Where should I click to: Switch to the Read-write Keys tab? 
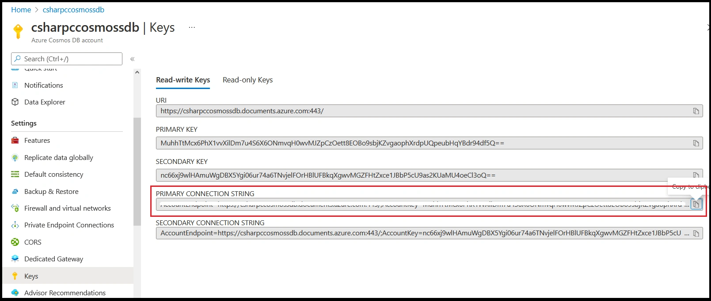pyautogui.click(x=183, y=80)
